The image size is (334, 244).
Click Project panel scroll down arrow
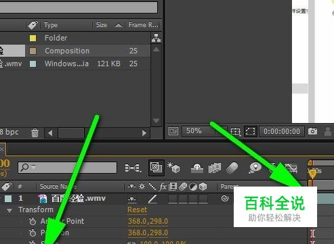coord(156,121)
